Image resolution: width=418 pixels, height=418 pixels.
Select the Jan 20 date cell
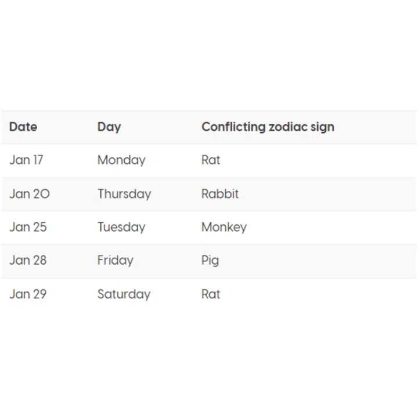click(x=30, y=194)
